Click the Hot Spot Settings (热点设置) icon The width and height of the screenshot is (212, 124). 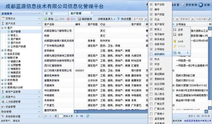(118, 19)
